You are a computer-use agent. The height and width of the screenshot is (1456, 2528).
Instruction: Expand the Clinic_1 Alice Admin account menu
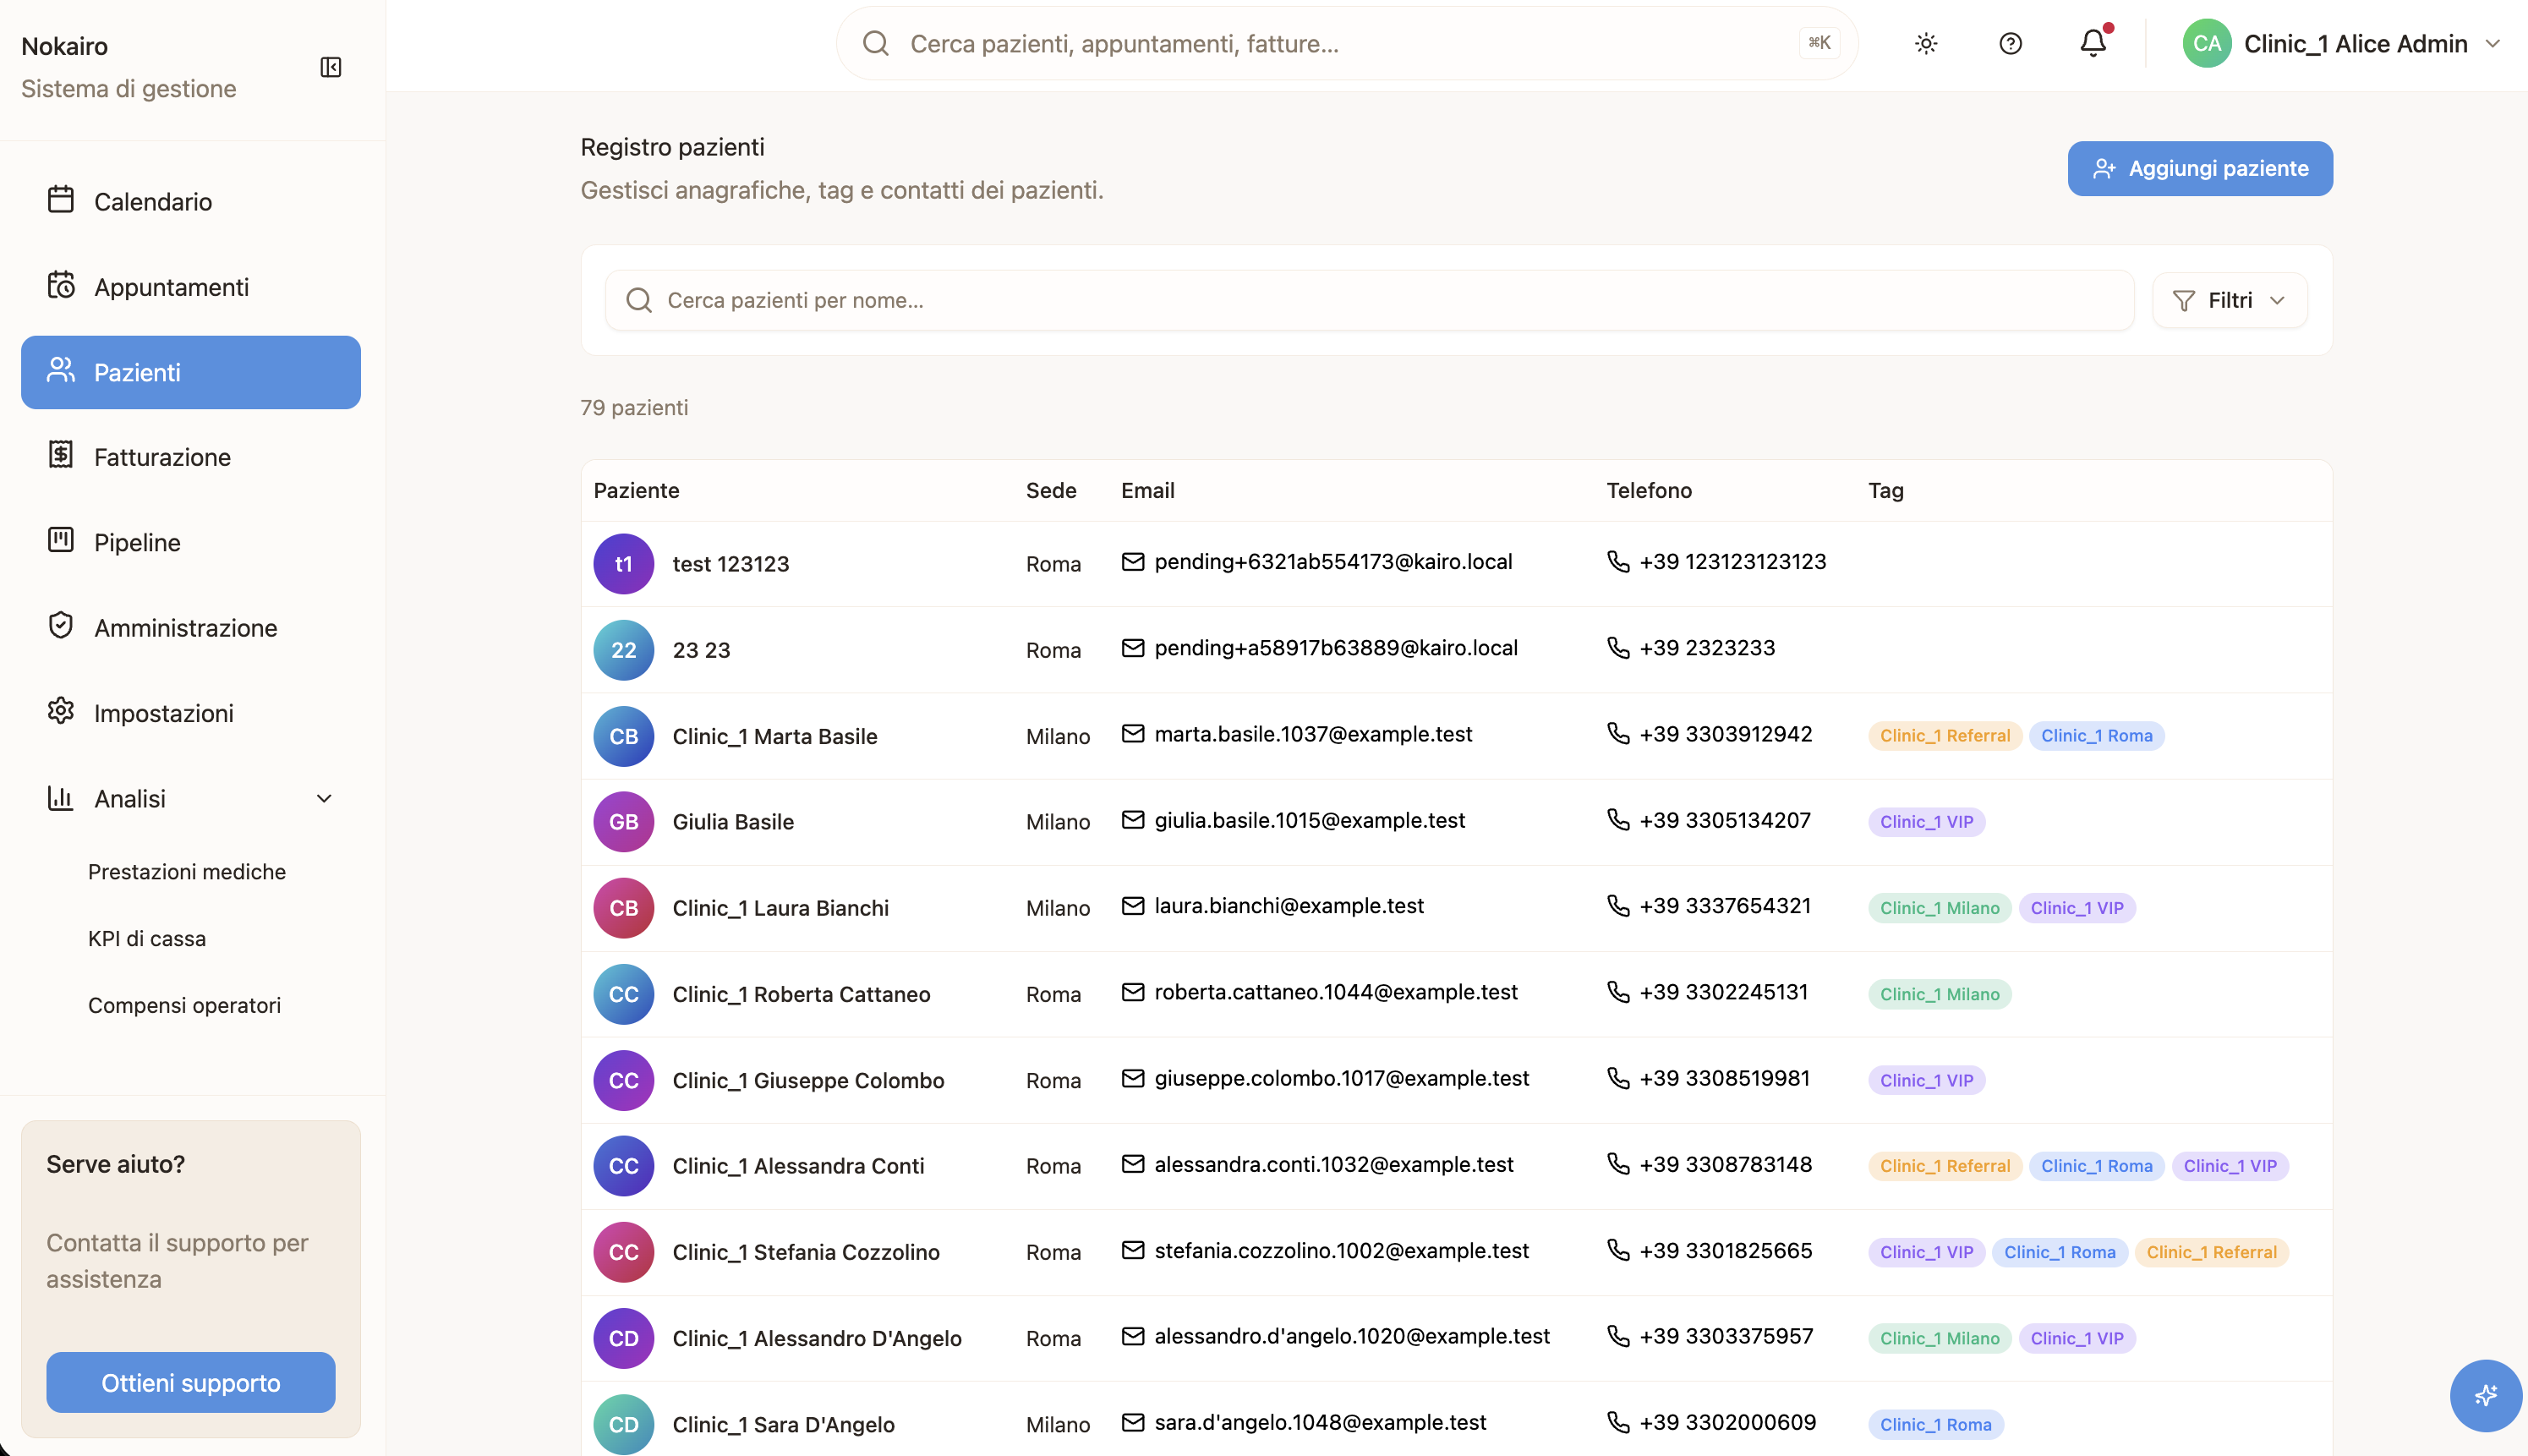[2343, 44]
